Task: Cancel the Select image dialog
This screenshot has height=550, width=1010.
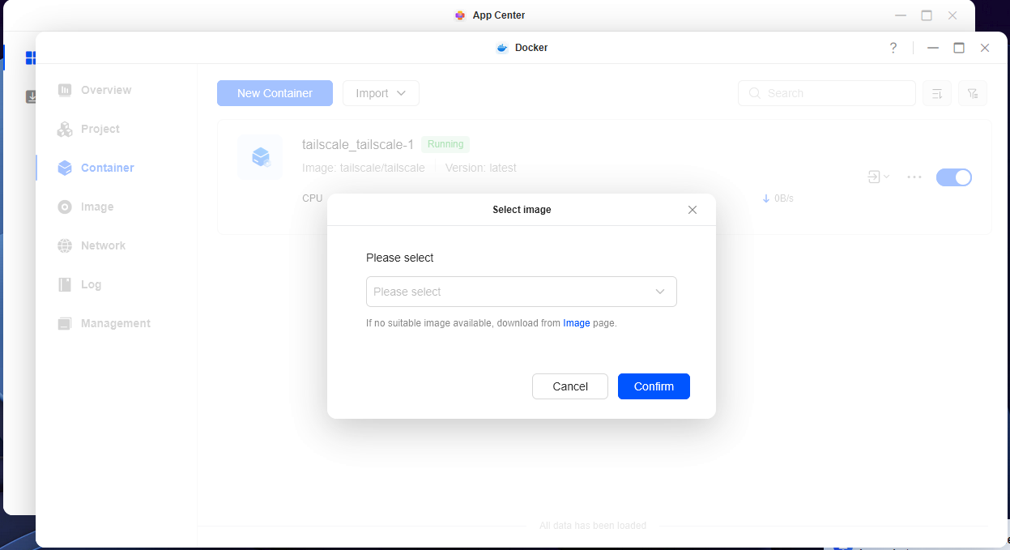Action: tap(570, 386)
